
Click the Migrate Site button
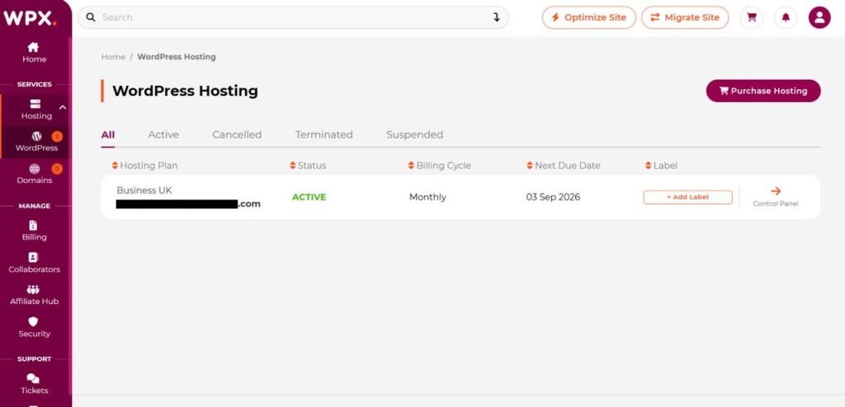(x=685, y=17)
